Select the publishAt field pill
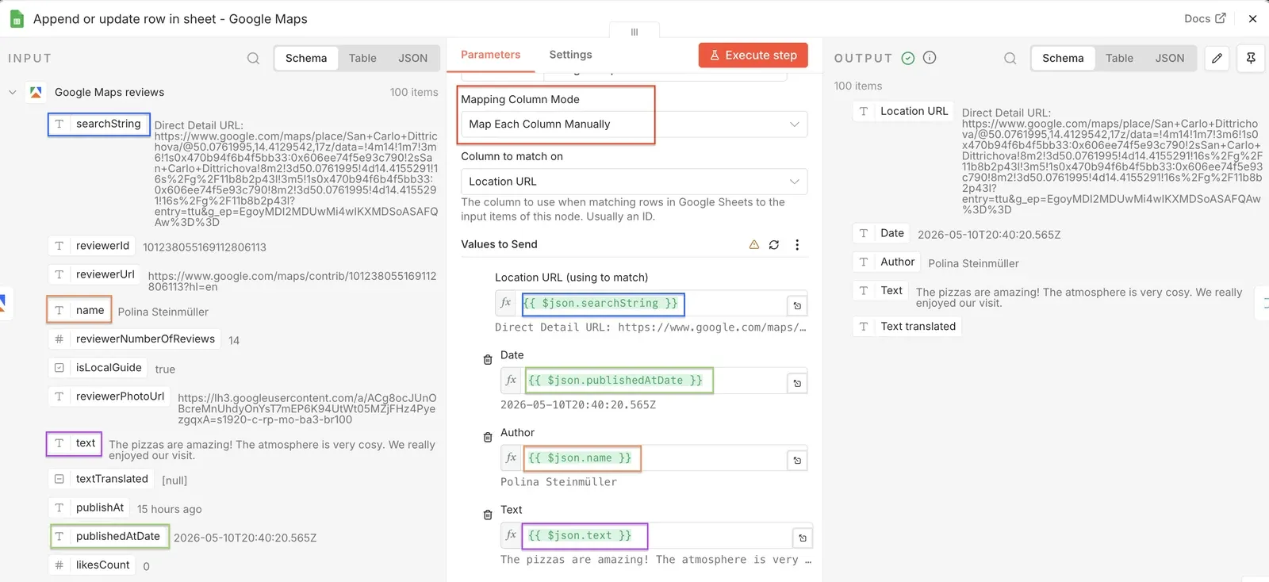 (90, 507)
